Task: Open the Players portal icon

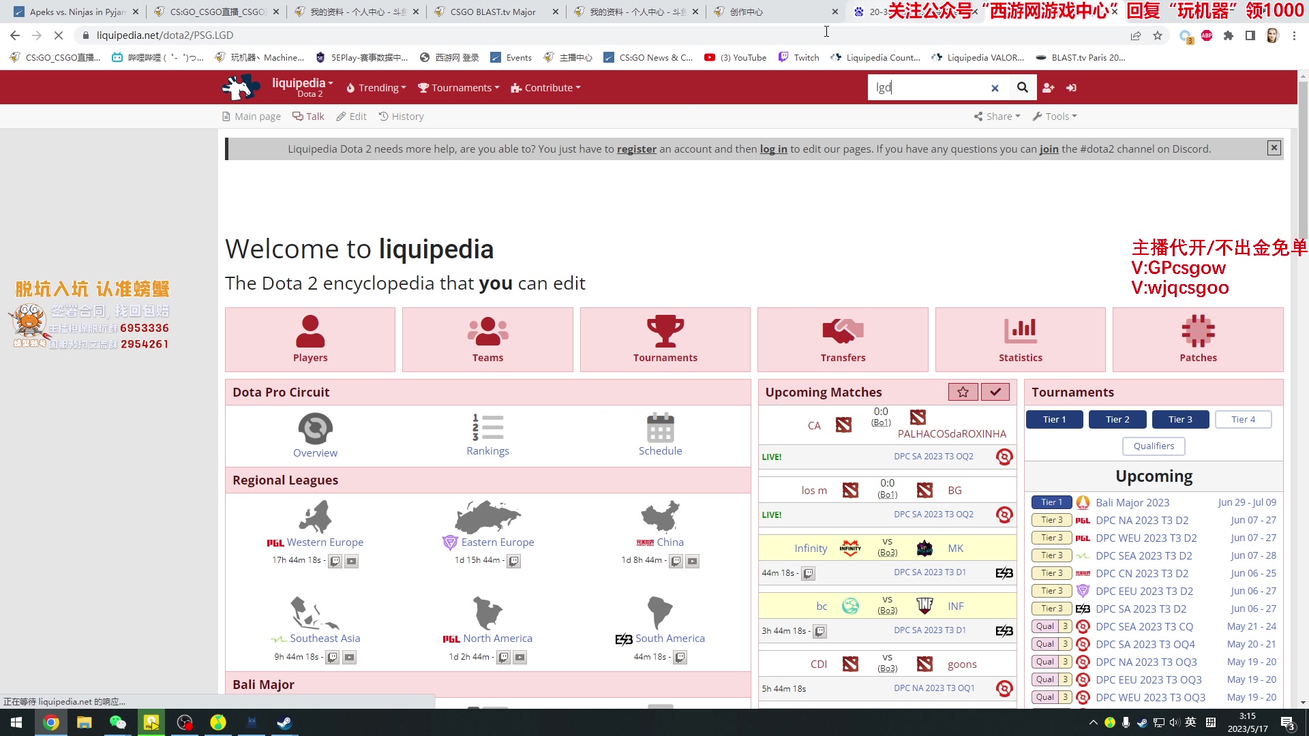Action: (310, 339)
